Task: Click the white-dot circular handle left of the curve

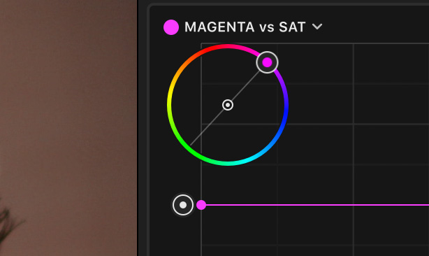Action: tap(183, 205)
